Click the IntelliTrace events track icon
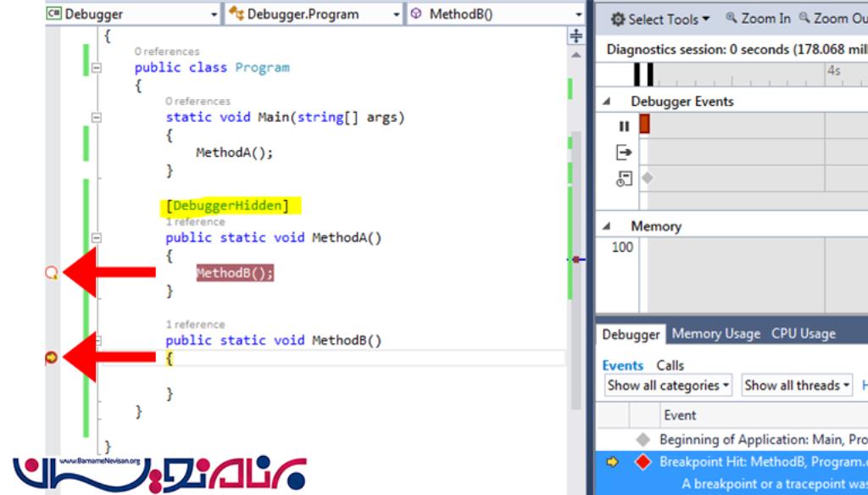 point(624,179)
